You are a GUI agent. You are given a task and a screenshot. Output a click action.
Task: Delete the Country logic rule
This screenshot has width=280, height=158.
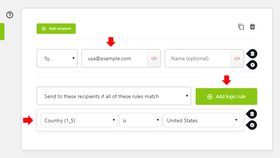tap(252, 114)
